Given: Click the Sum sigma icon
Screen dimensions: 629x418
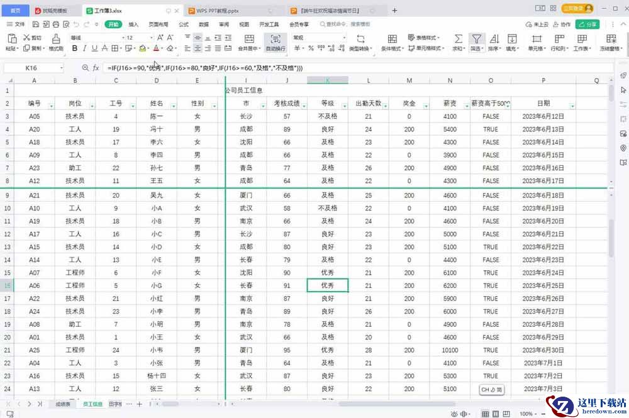Looking at the screenshot, I should coord(458,39).
